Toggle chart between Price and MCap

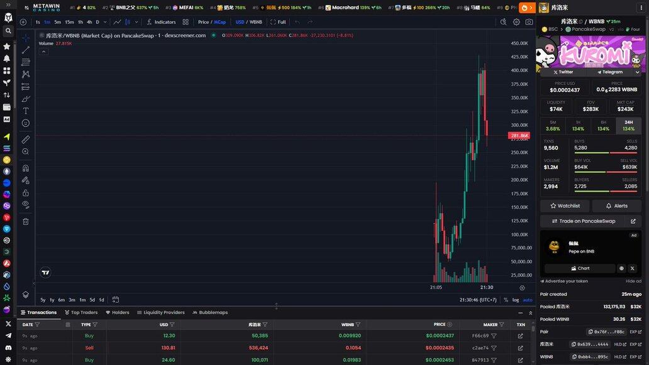pyautogui.click(x=212, y=22)
